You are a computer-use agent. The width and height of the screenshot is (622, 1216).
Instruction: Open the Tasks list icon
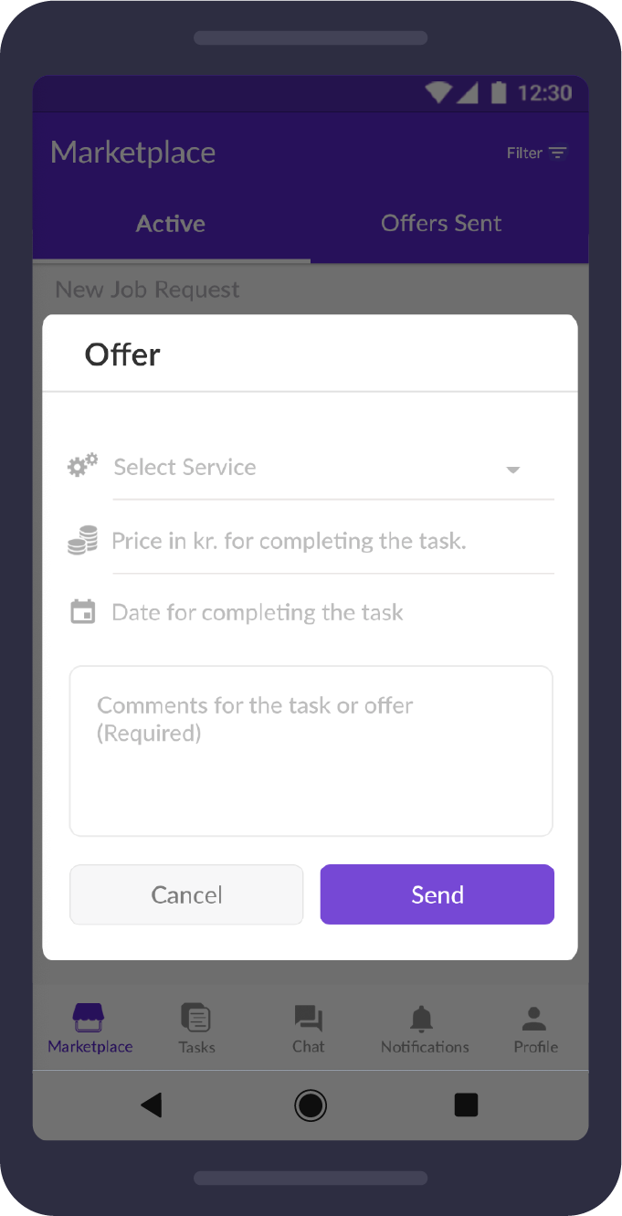tap(195, 1018)
